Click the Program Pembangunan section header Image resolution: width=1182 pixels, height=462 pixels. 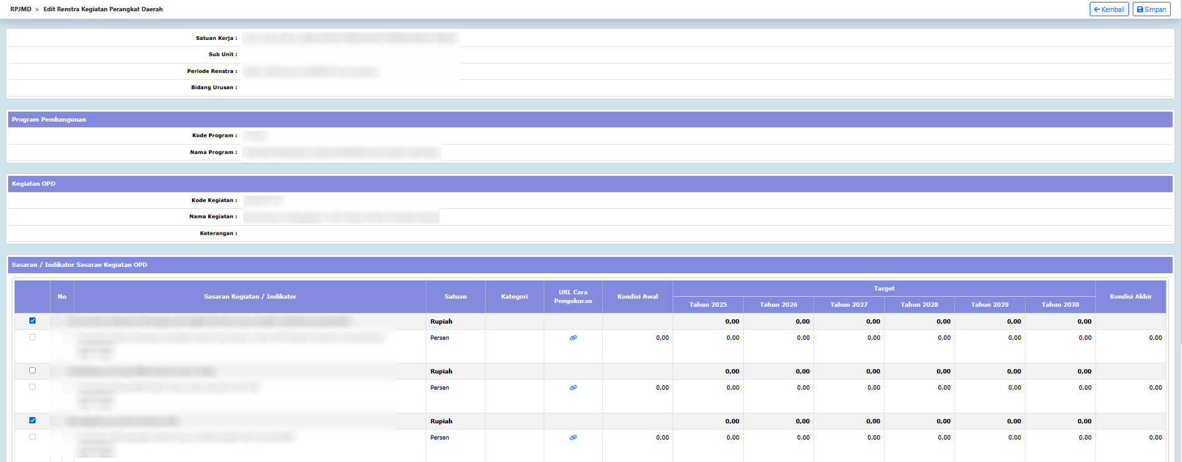[49, 120]
